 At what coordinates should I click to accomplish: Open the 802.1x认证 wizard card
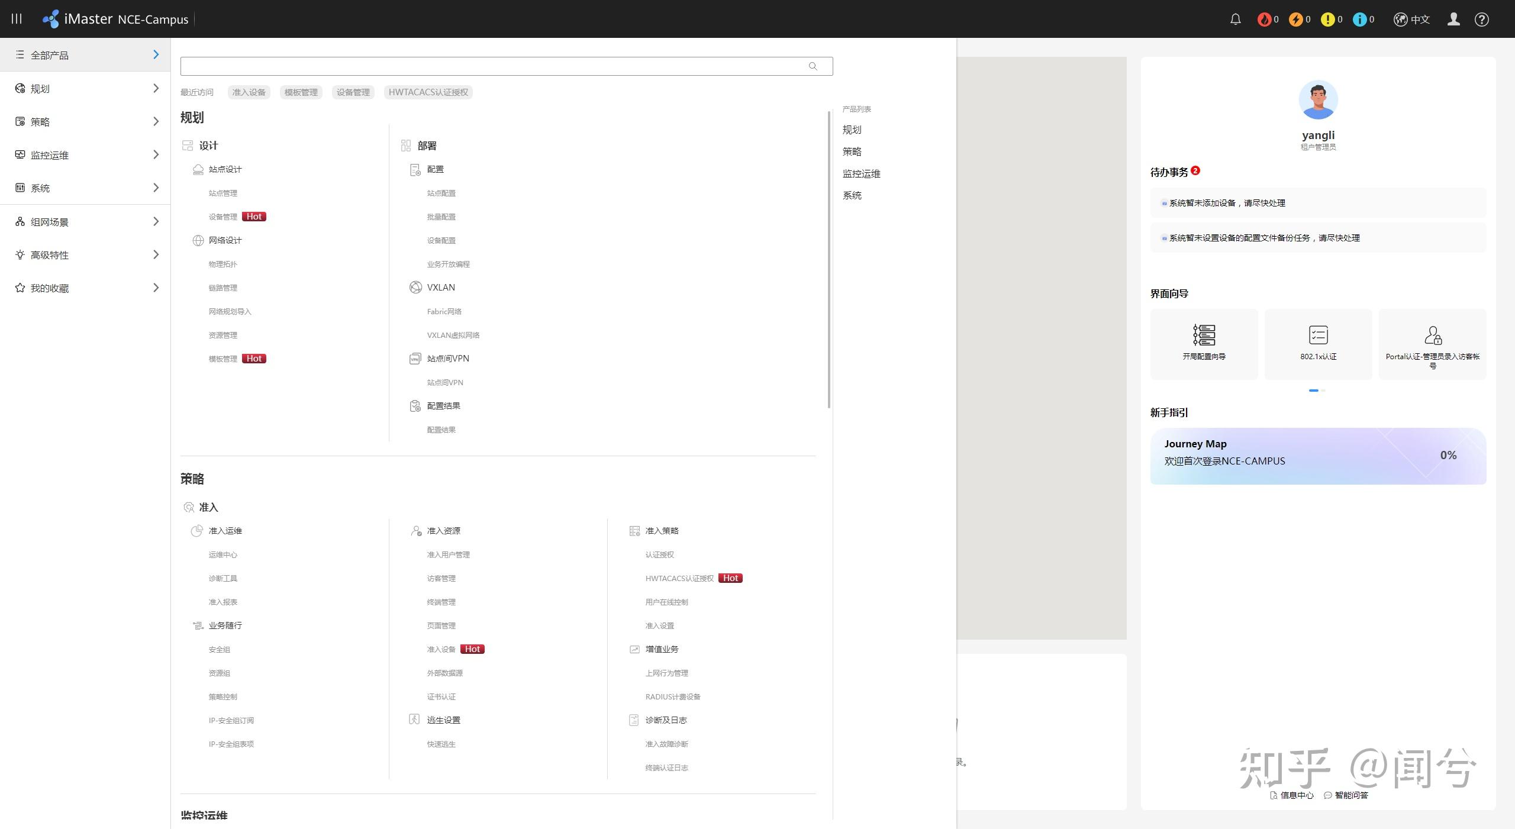coord(1318,344)
